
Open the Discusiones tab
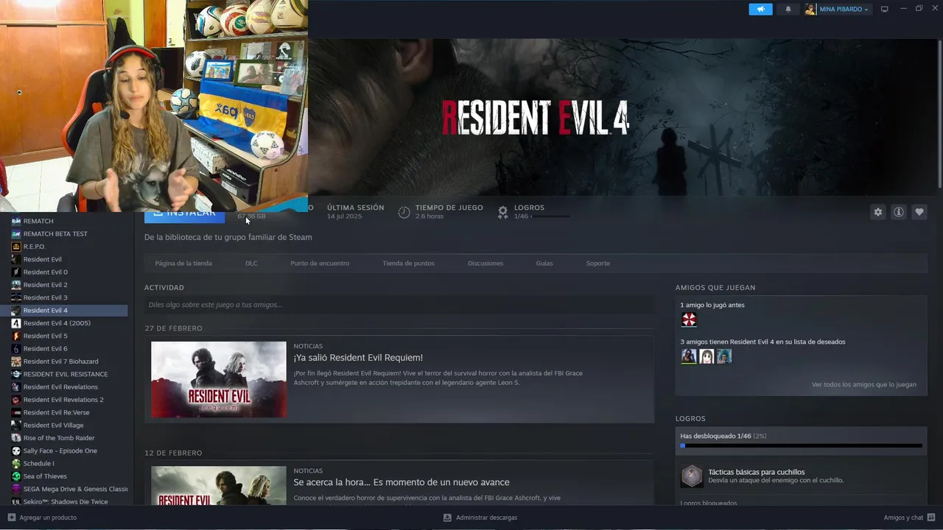pyautogui.click(x=485, y=264)
